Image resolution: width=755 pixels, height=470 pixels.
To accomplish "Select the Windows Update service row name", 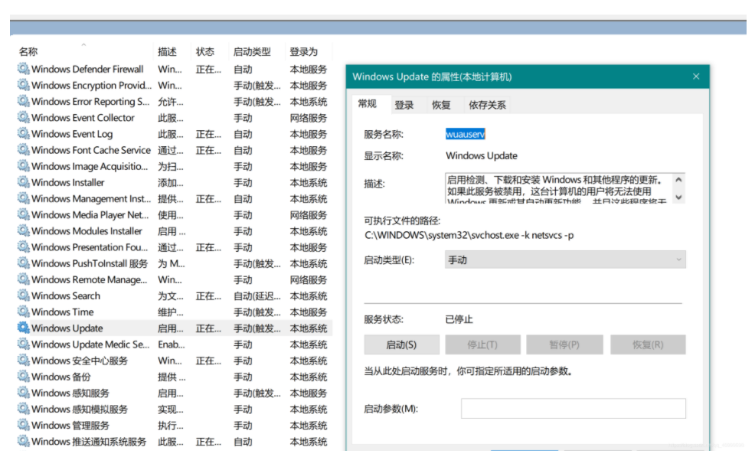I will [x=67, y=328].
